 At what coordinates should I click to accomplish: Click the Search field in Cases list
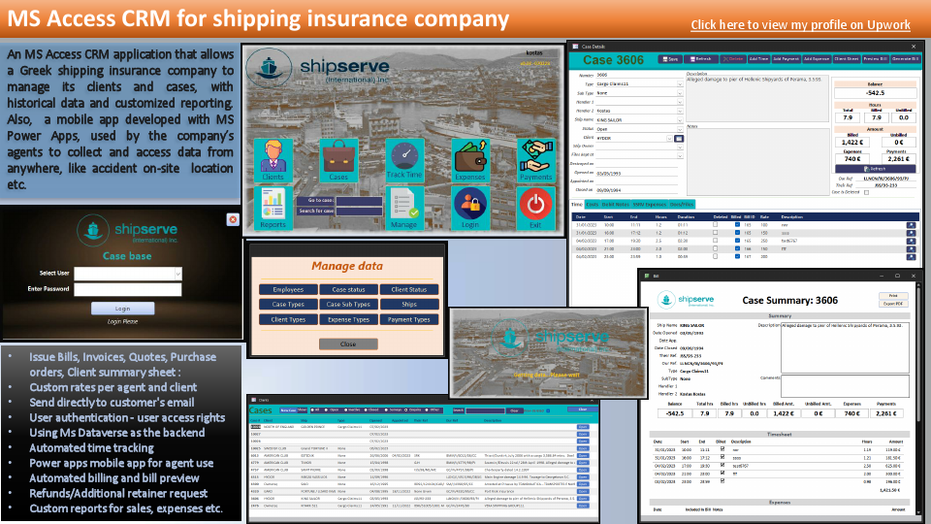coord(485,410)
